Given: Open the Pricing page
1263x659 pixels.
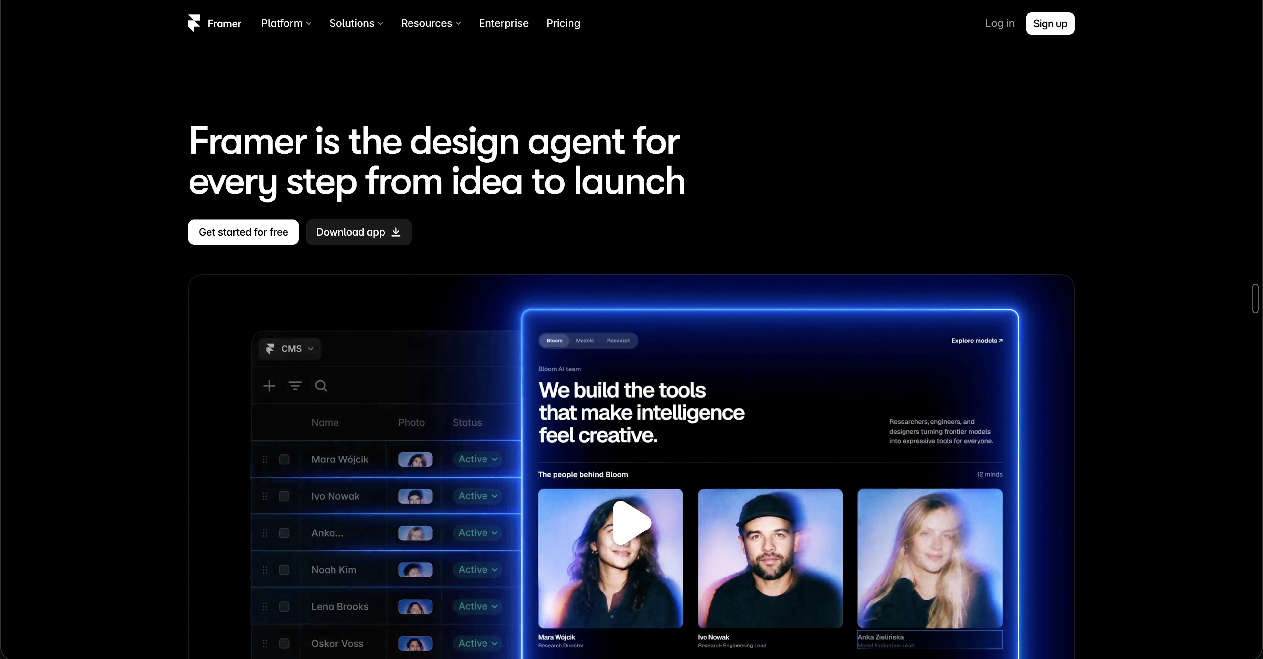Looking at the screenshot, I should [563, 23].
